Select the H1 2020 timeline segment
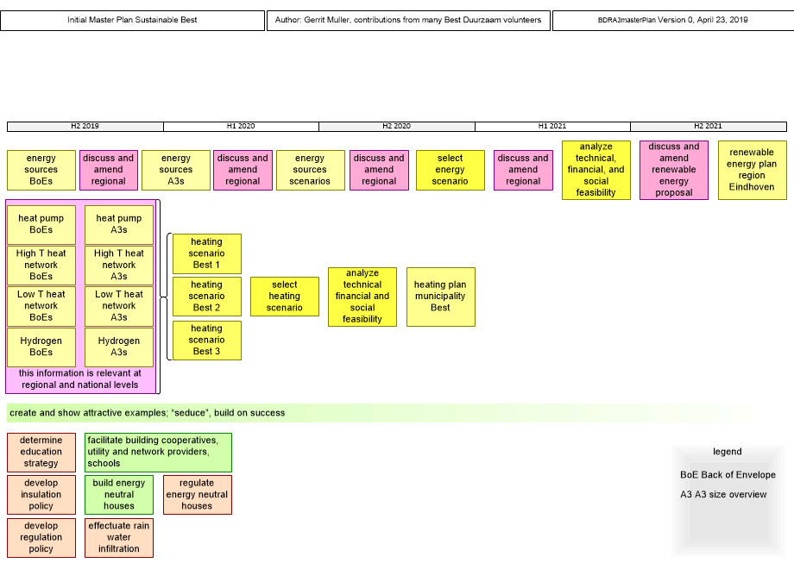 click(241, 127)
